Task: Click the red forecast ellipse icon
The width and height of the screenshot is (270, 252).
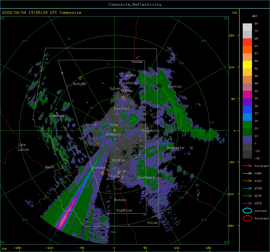Action: [x=247, y=218]
